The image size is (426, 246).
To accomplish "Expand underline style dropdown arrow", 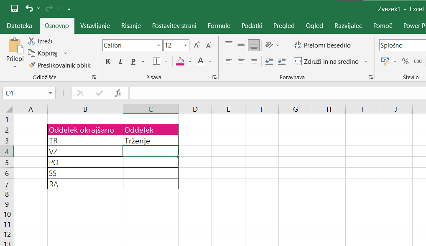I will tap(143, 62).
